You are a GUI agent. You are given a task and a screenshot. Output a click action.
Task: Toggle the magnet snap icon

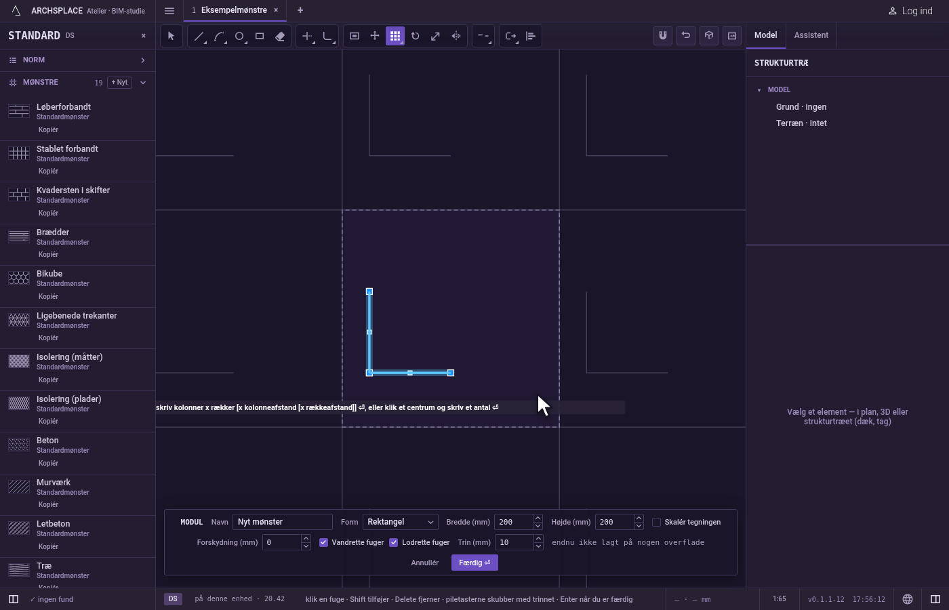[663, 35]
